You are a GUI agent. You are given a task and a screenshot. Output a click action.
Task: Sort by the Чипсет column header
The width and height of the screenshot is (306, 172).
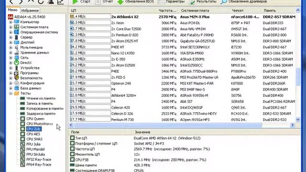244,11
